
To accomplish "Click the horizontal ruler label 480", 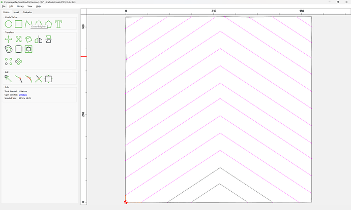I will pyautogui.click(x=302, y=11).
